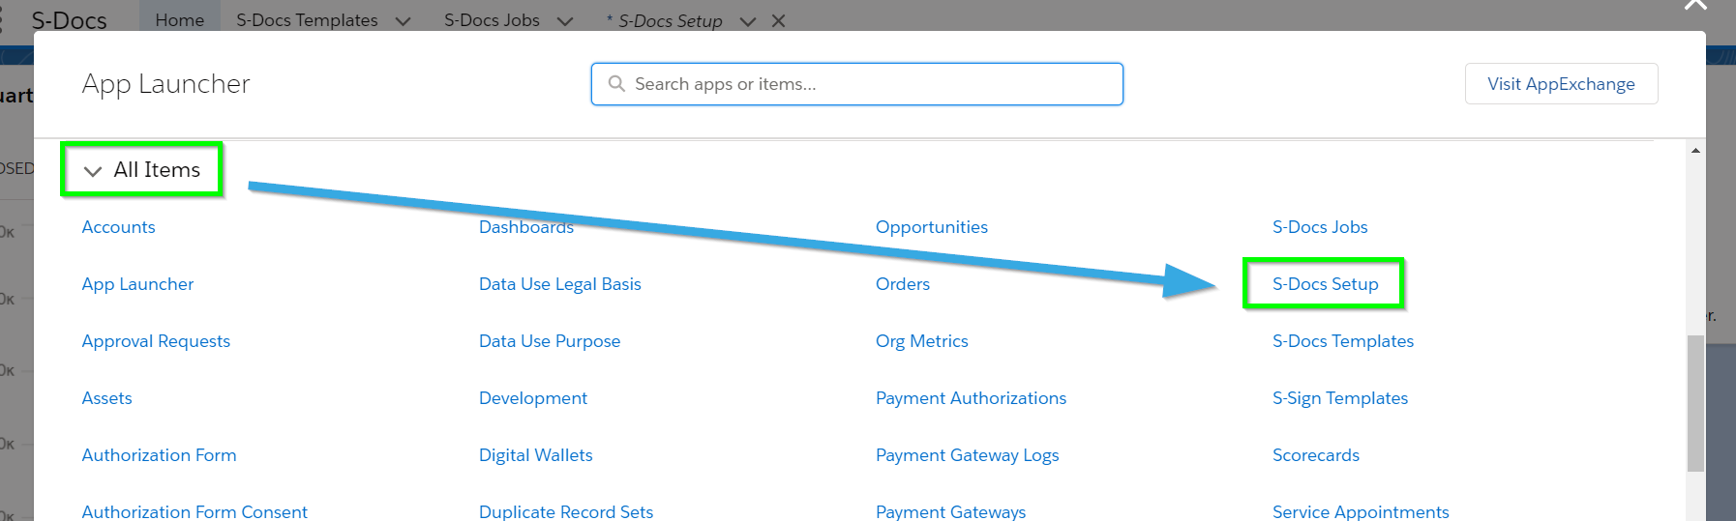Open Approval Requests
The image size is (1736, 521).
(156, 341)
